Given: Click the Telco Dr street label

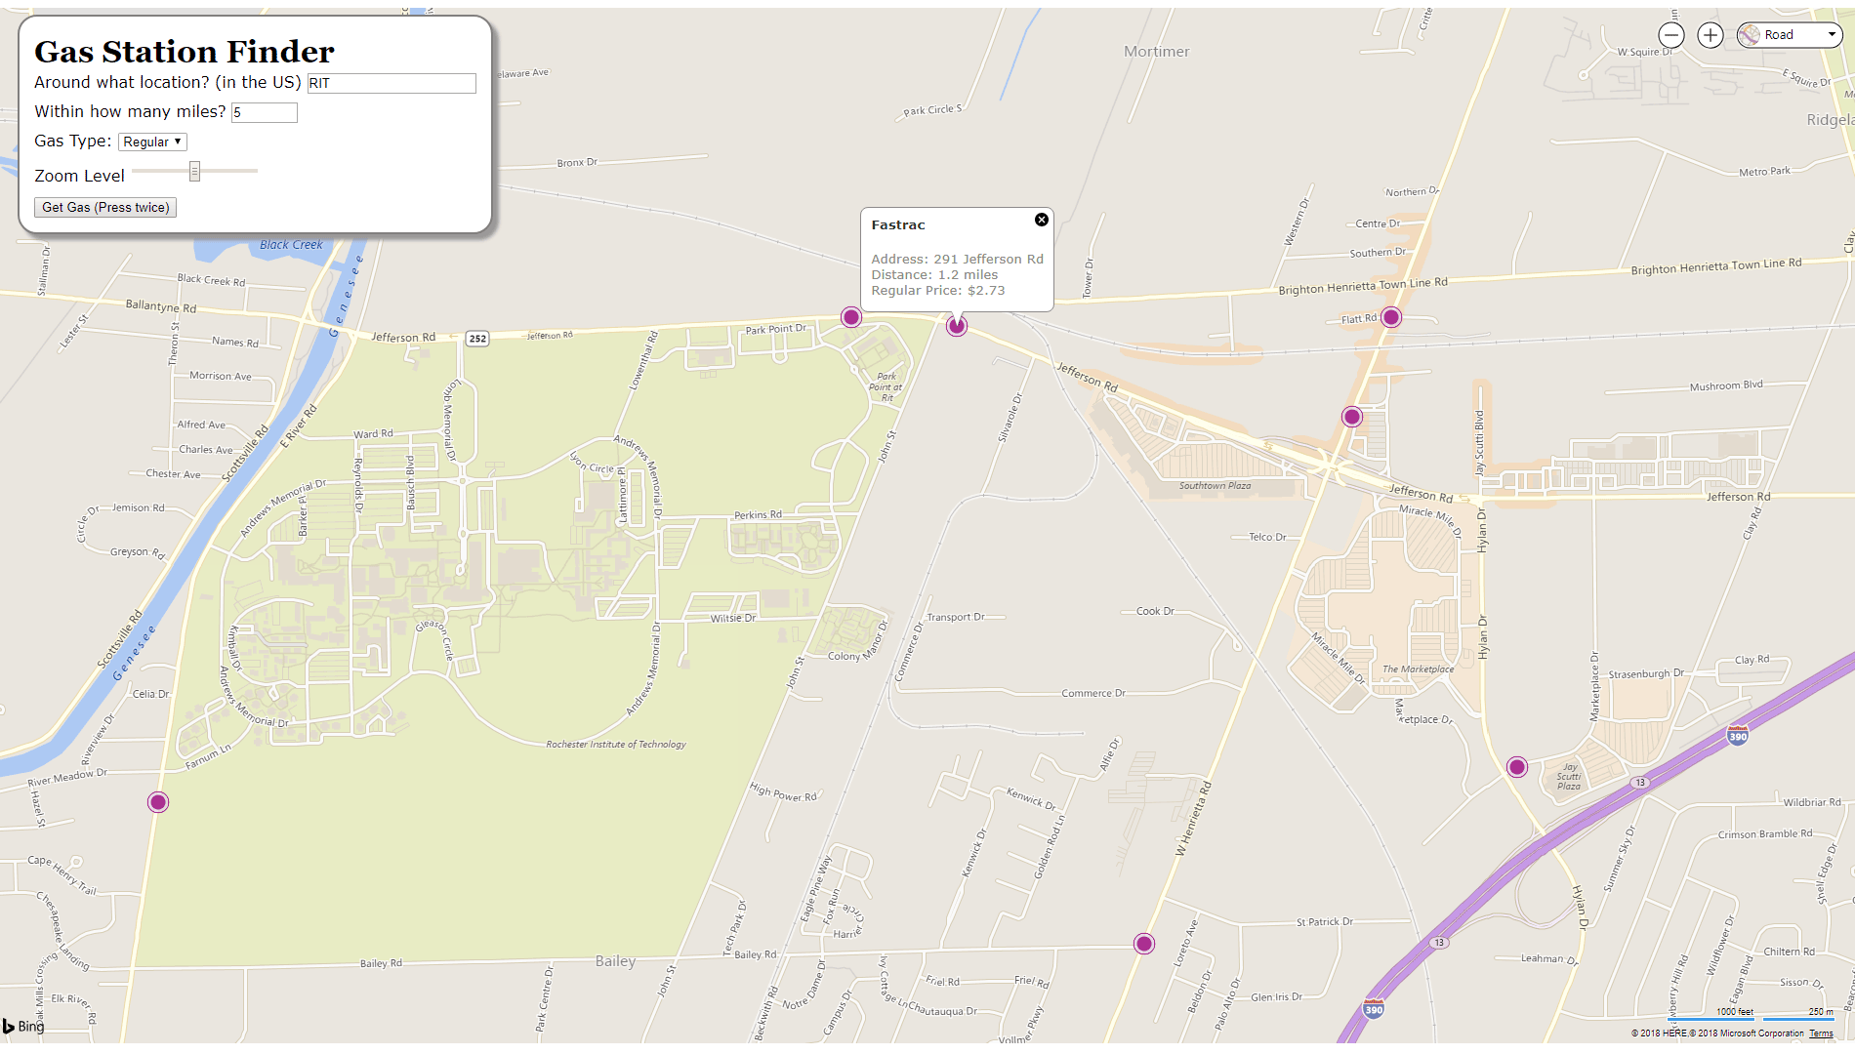Looking at the screenshot, I should point(1267,538).
